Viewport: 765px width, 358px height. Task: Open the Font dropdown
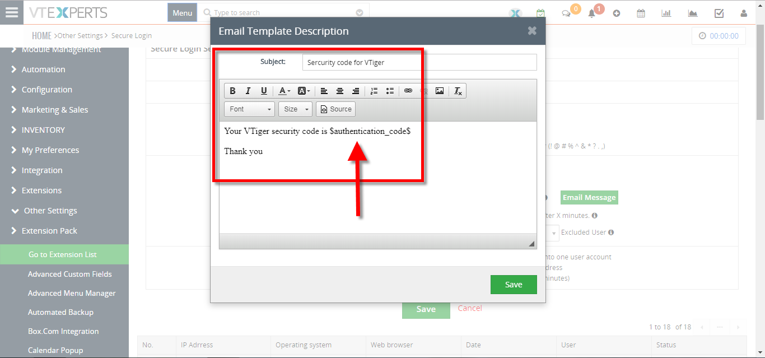tap(250, 109)
